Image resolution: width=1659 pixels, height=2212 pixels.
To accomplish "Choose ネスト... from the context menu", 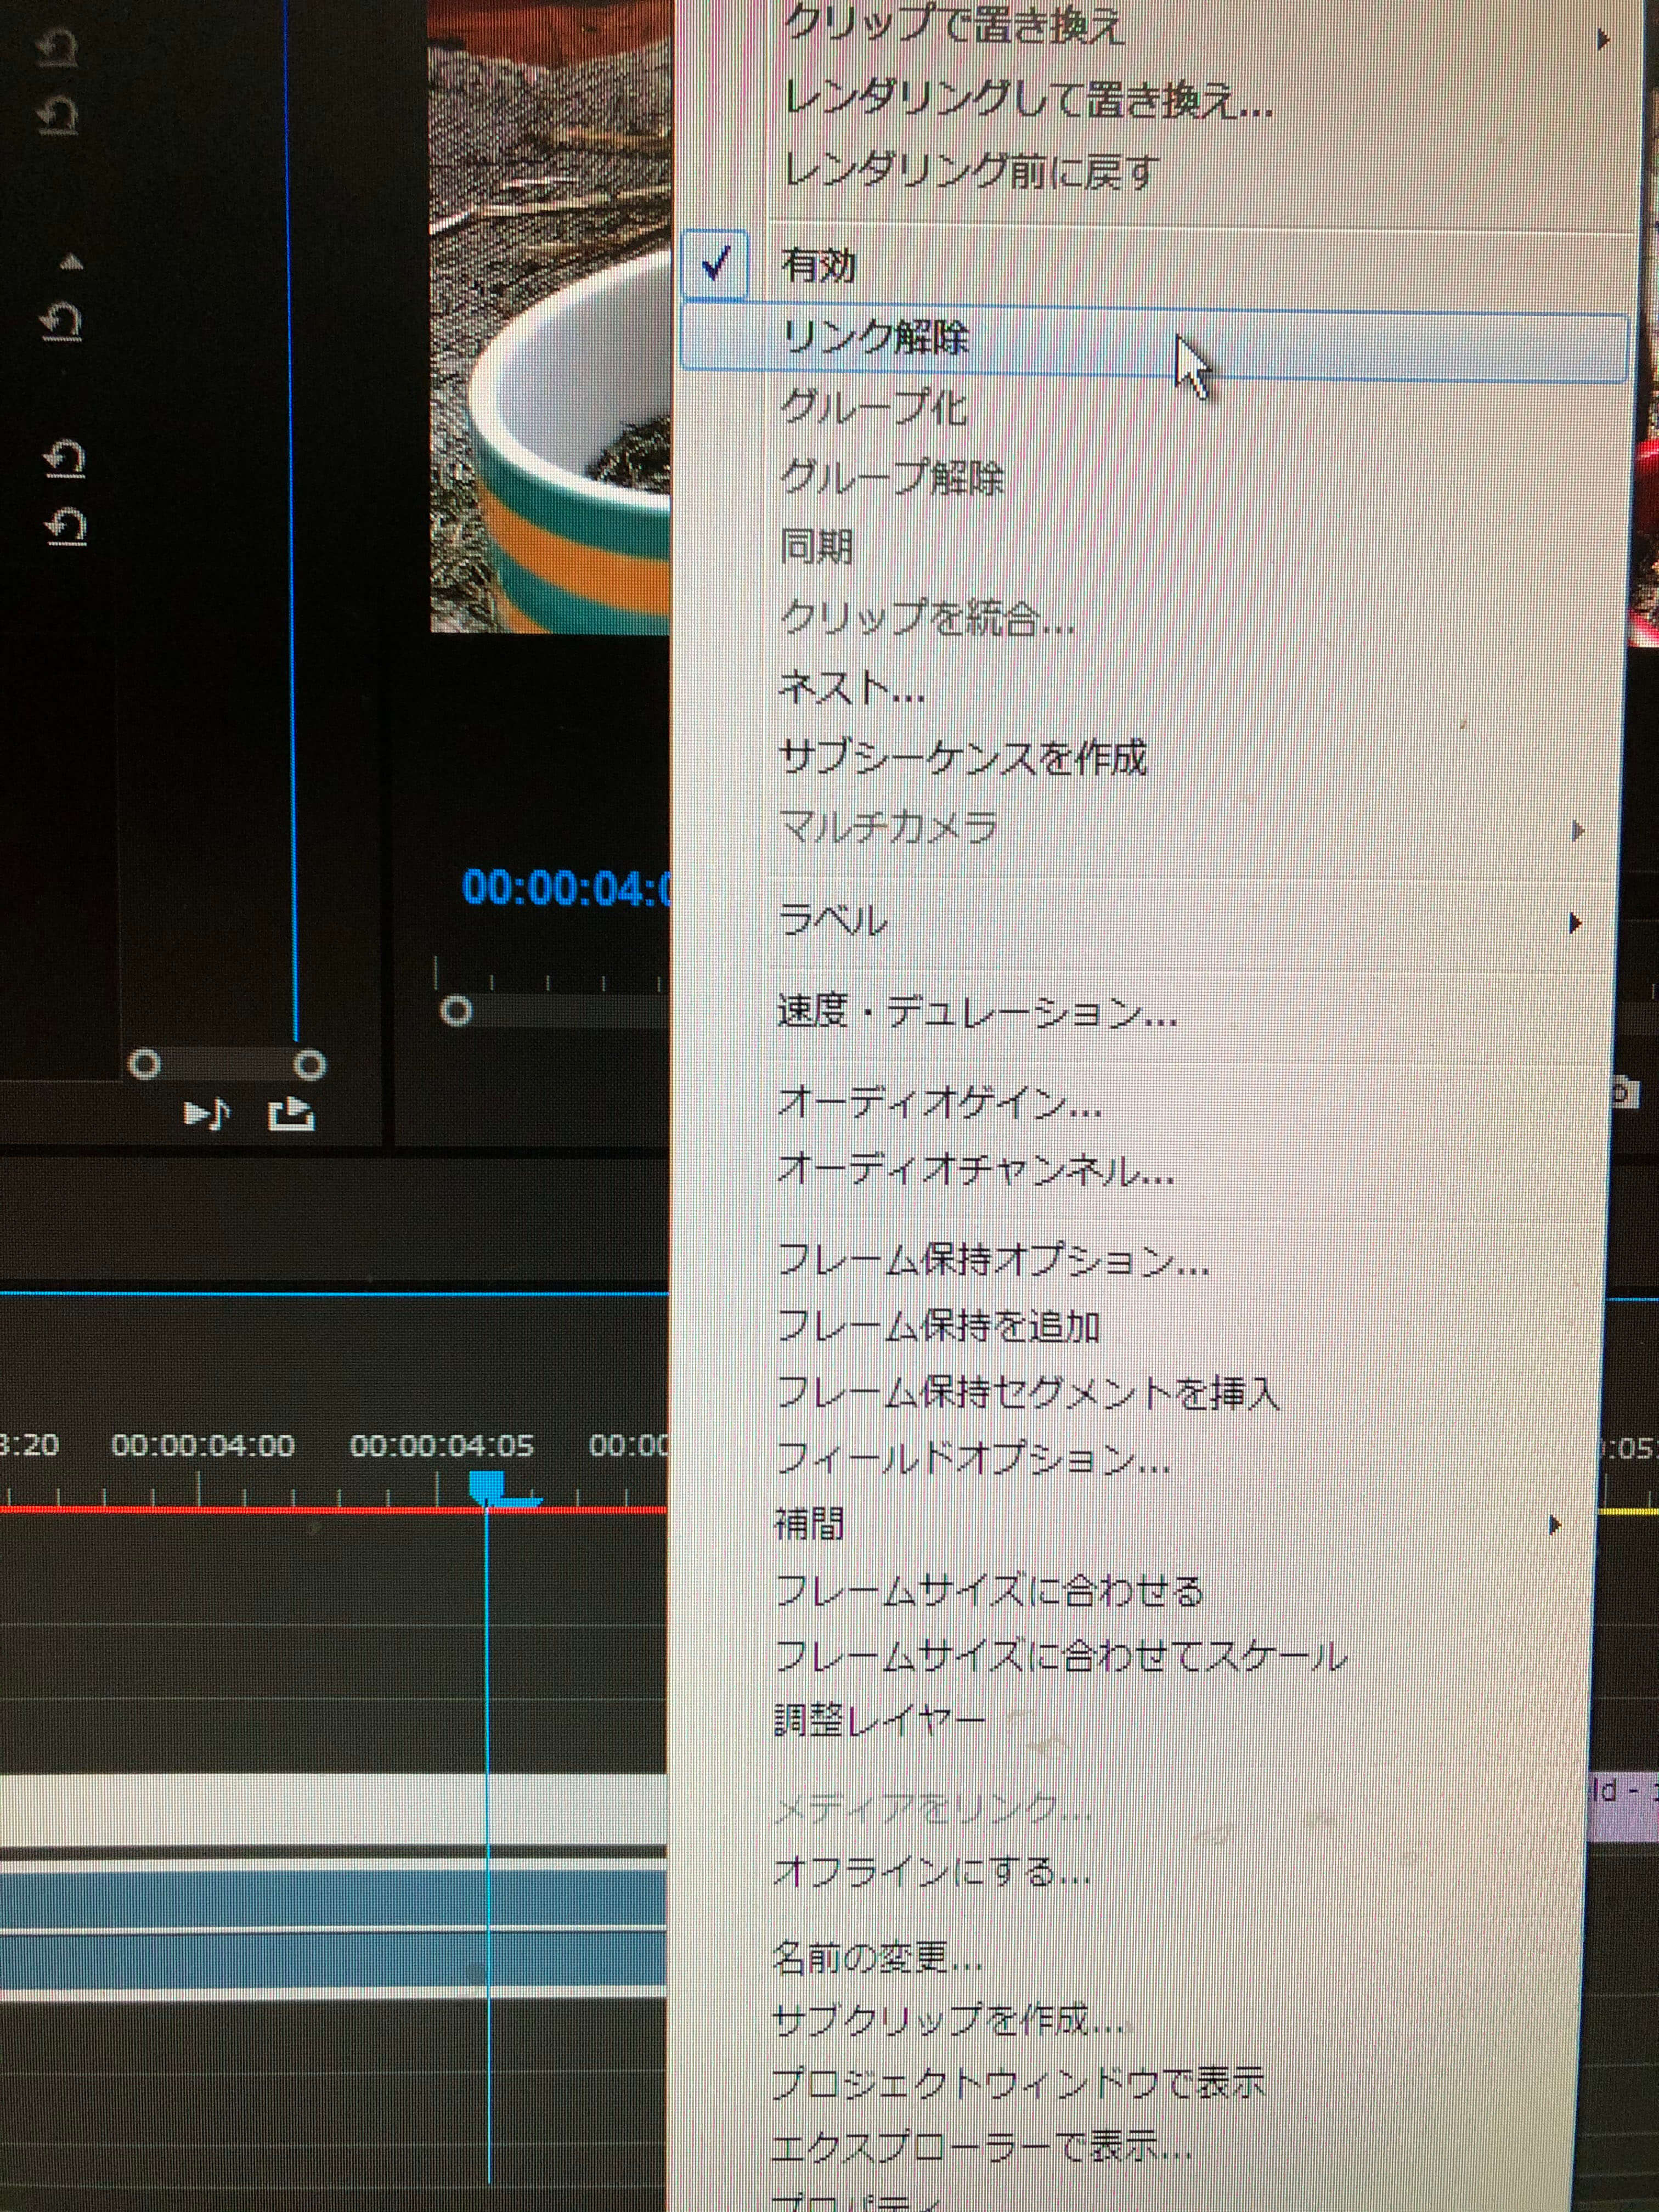I will pyautogui.click(x=850, y=689).
